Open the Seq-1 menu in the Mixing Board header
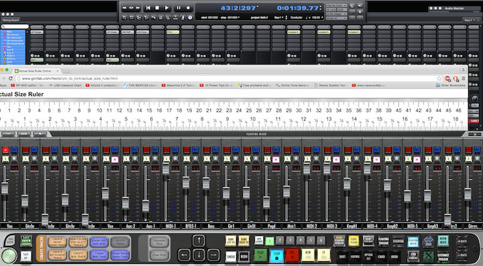 [x=469, y=20]
